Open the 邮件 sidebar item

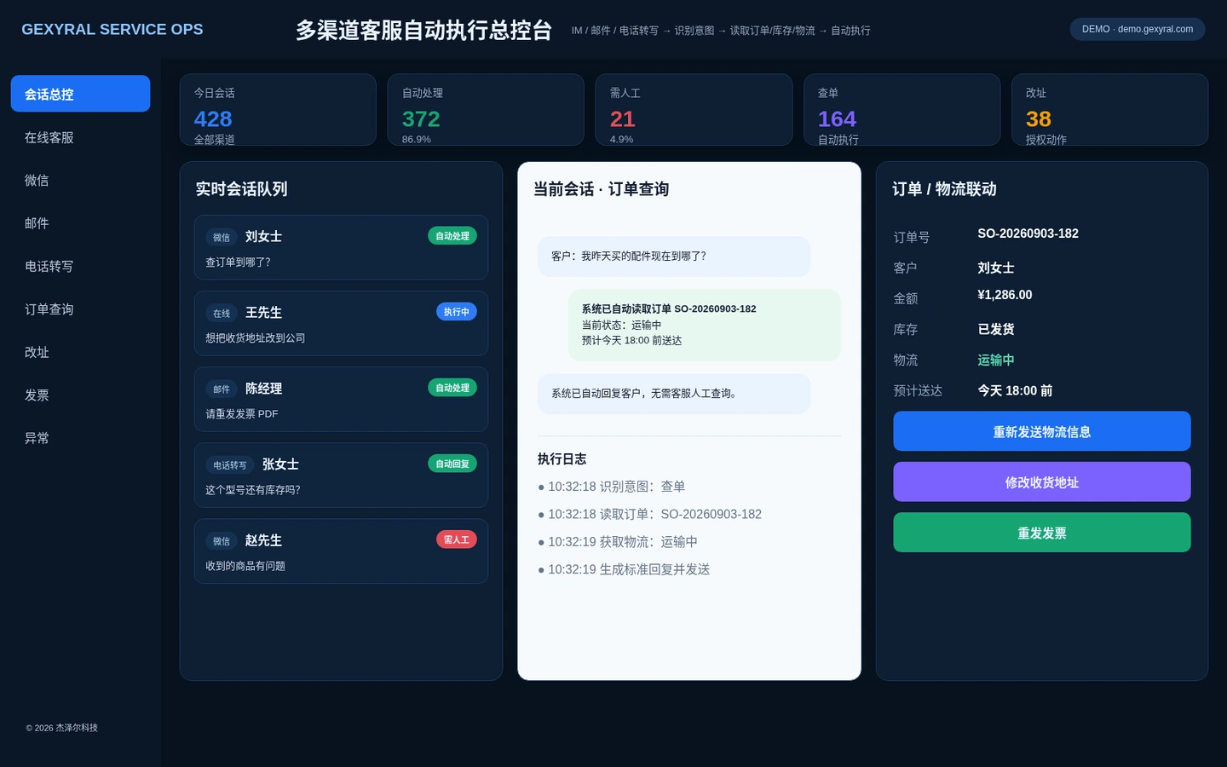click(x=80, y=223)
